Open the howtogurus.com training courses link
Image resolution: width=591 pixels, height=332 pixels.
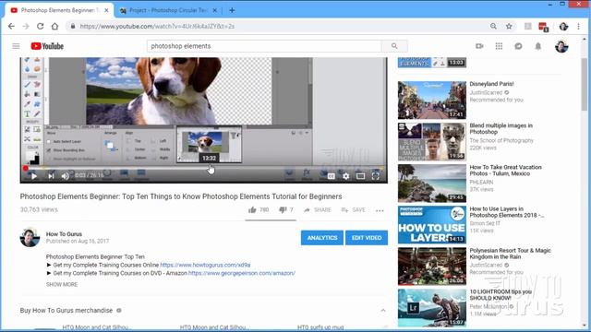(x=205, y=265)
